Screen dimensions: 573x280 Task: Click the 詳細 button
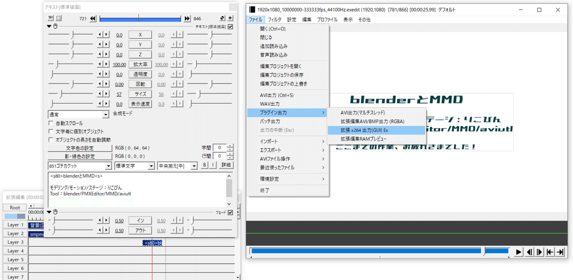click(x=226, y=165)
